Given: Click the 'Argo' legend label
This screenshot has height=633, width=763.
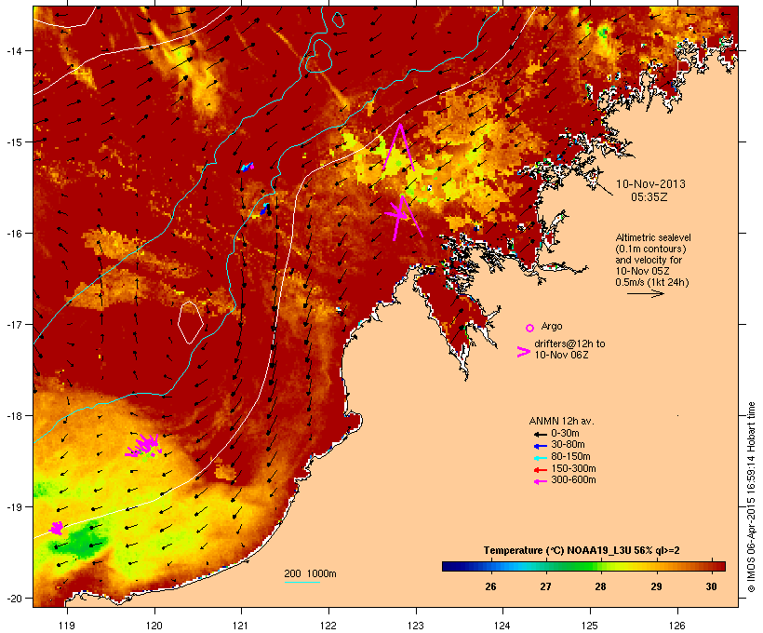Looking at the screenshot, I should (x=552, y=326).
